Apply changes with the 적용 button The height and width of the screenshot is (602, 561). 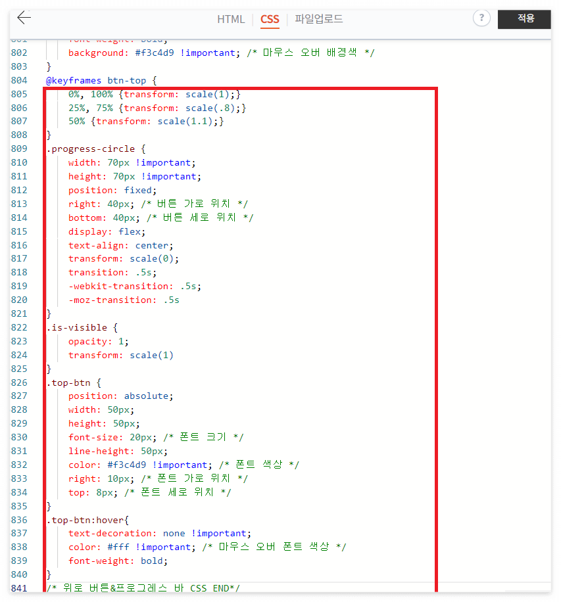pyautogui.click(x=524, y=19)
